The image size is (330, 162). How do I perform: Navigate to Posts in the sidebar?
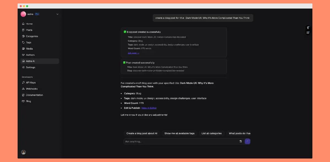(24, 30)
